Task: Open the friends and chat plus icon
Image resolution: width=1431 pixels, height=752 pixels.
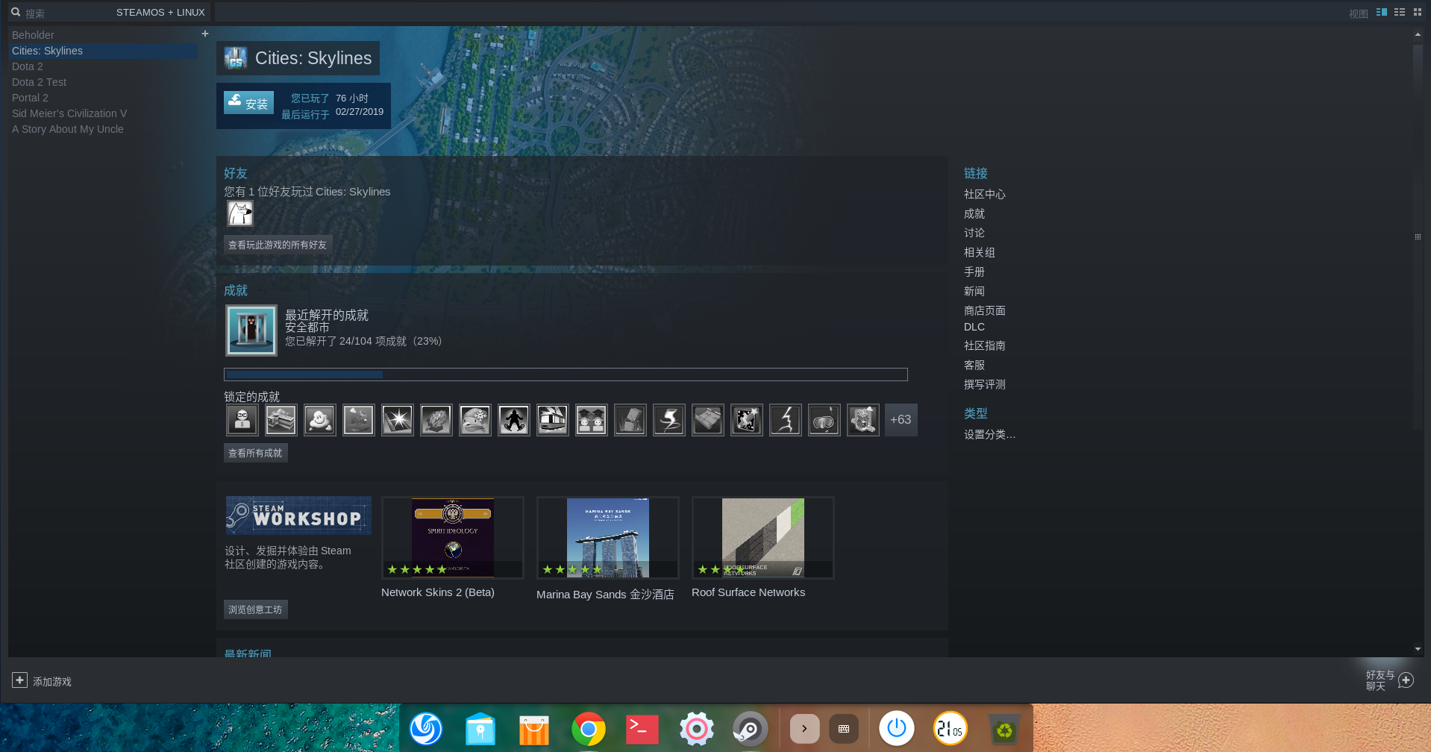Action: (x=1406, y=680)
